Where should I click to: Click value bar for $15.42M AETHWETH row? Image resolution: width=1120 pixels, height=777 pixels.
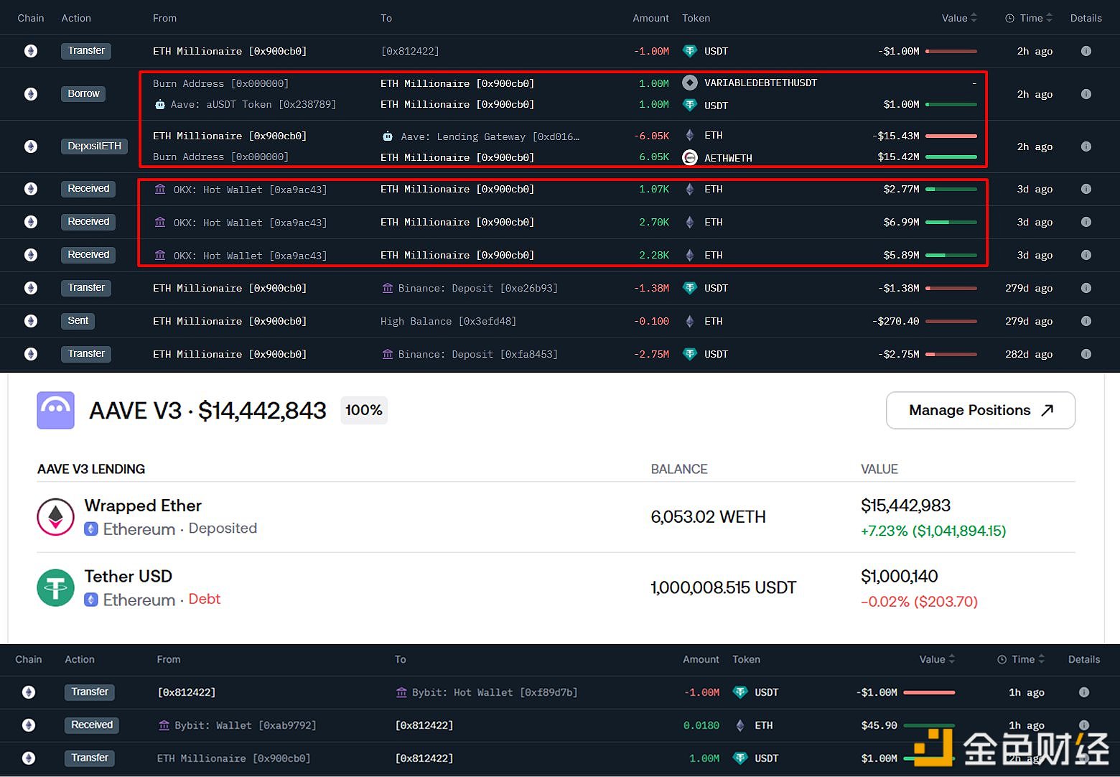click(x=951, y=157)
